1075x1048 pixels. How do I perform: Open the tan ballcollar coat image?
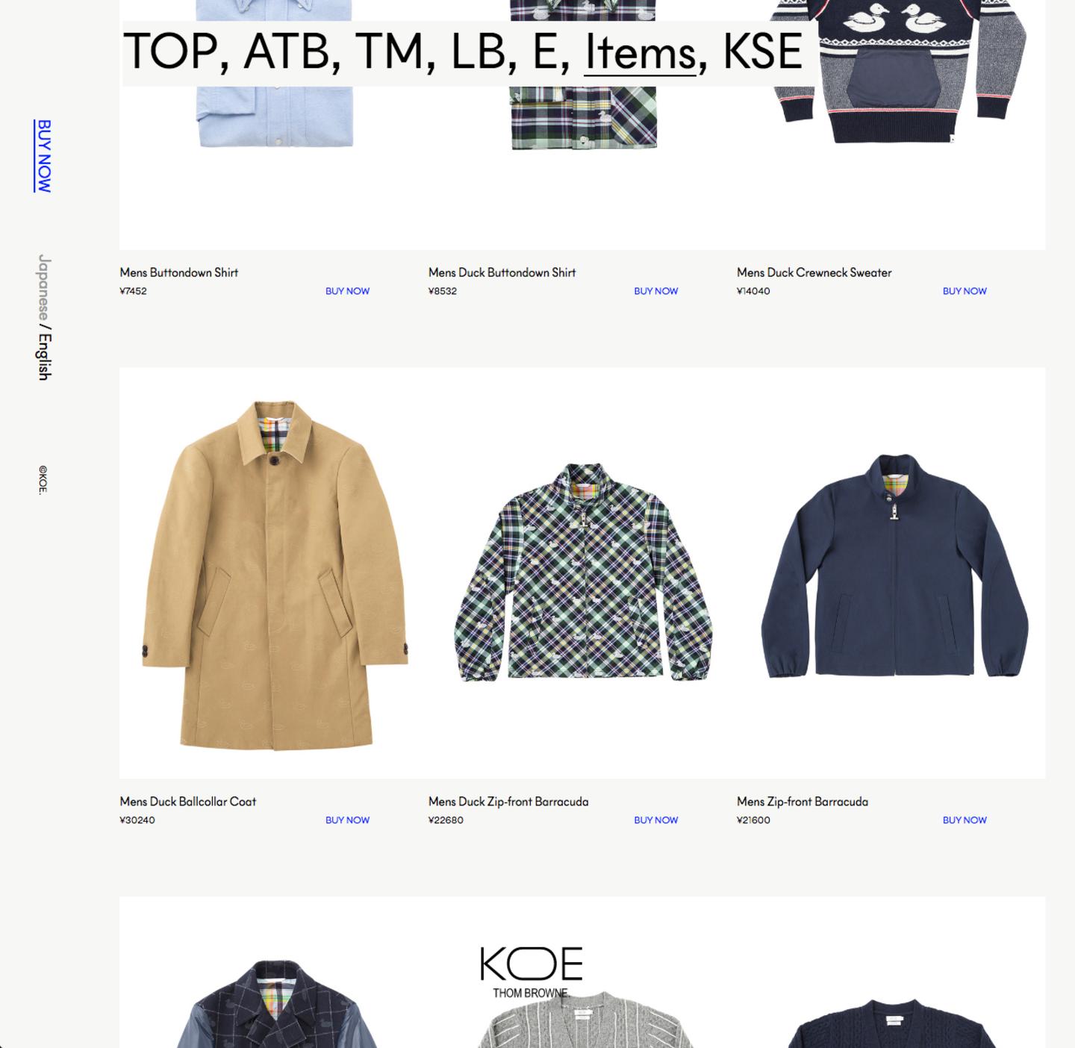(274, 573)
